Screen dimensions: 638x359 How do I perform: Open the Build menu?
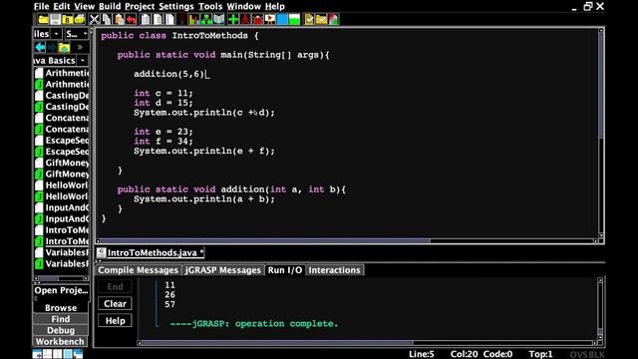[x=110, y=6]
